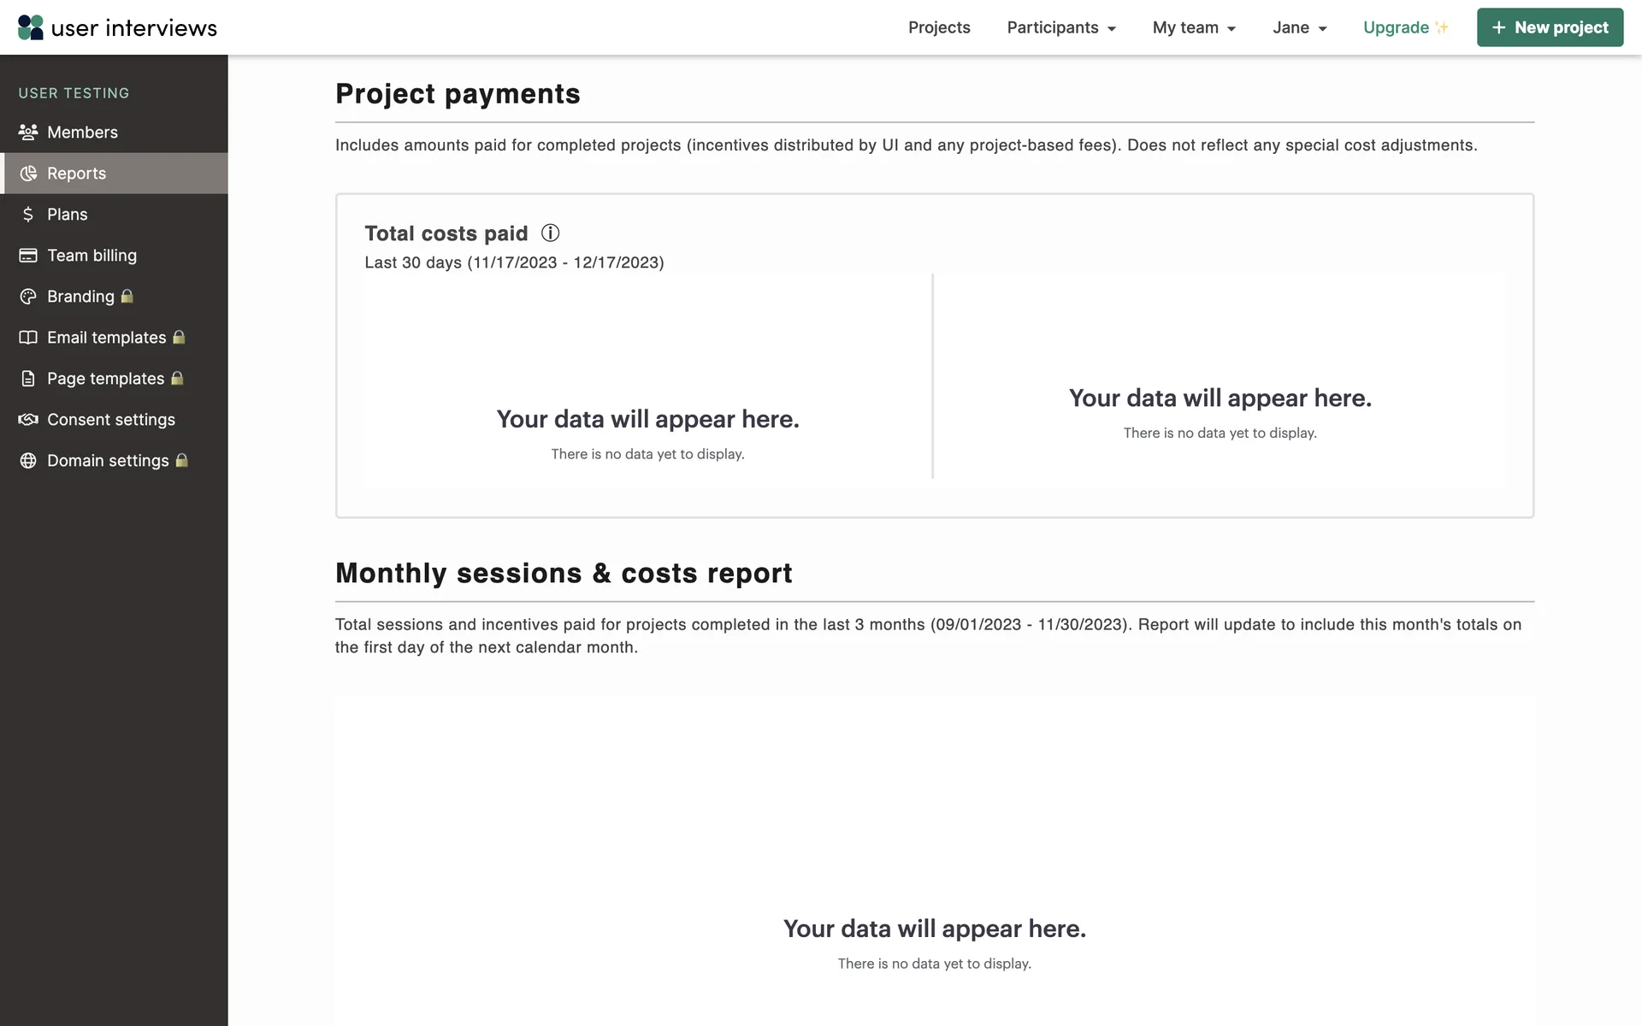
Task: Click the New project button
Action: coord(1549,27)
